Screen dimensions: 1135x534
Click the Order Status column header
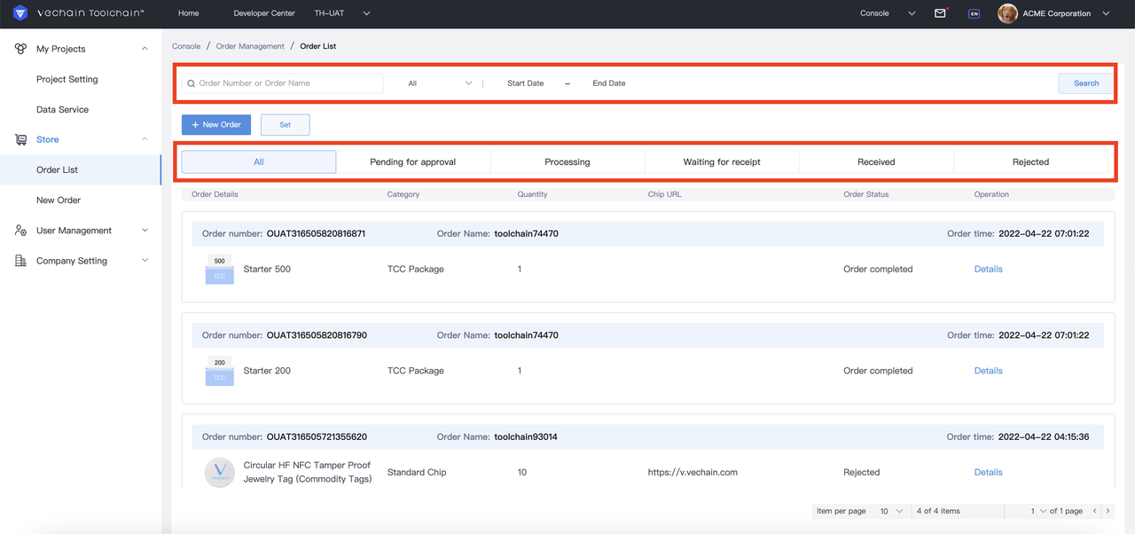(x=866, y=194)
